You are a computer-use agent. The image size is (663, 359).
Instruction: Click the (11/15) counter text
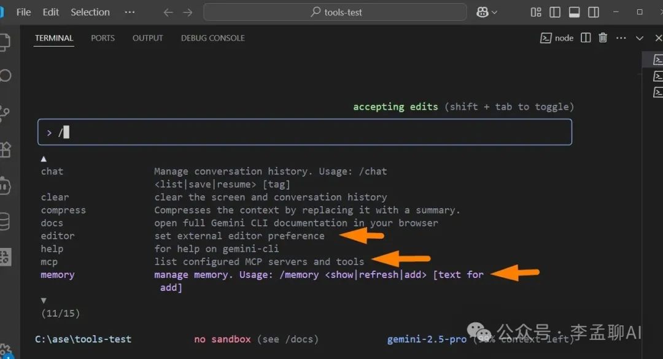60,314
